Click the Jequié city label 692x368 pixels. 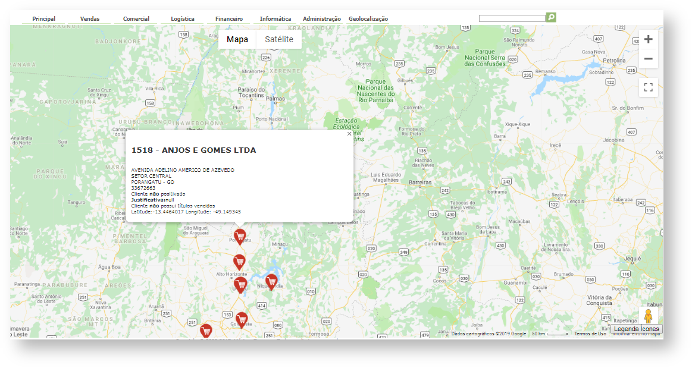coord(633,259)
